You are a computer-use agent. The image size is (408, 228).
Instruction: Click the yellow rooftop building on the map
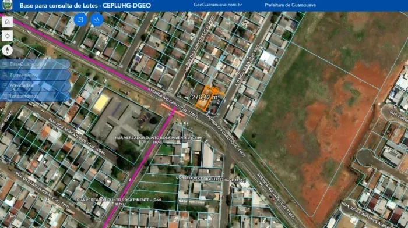[101, 103]
